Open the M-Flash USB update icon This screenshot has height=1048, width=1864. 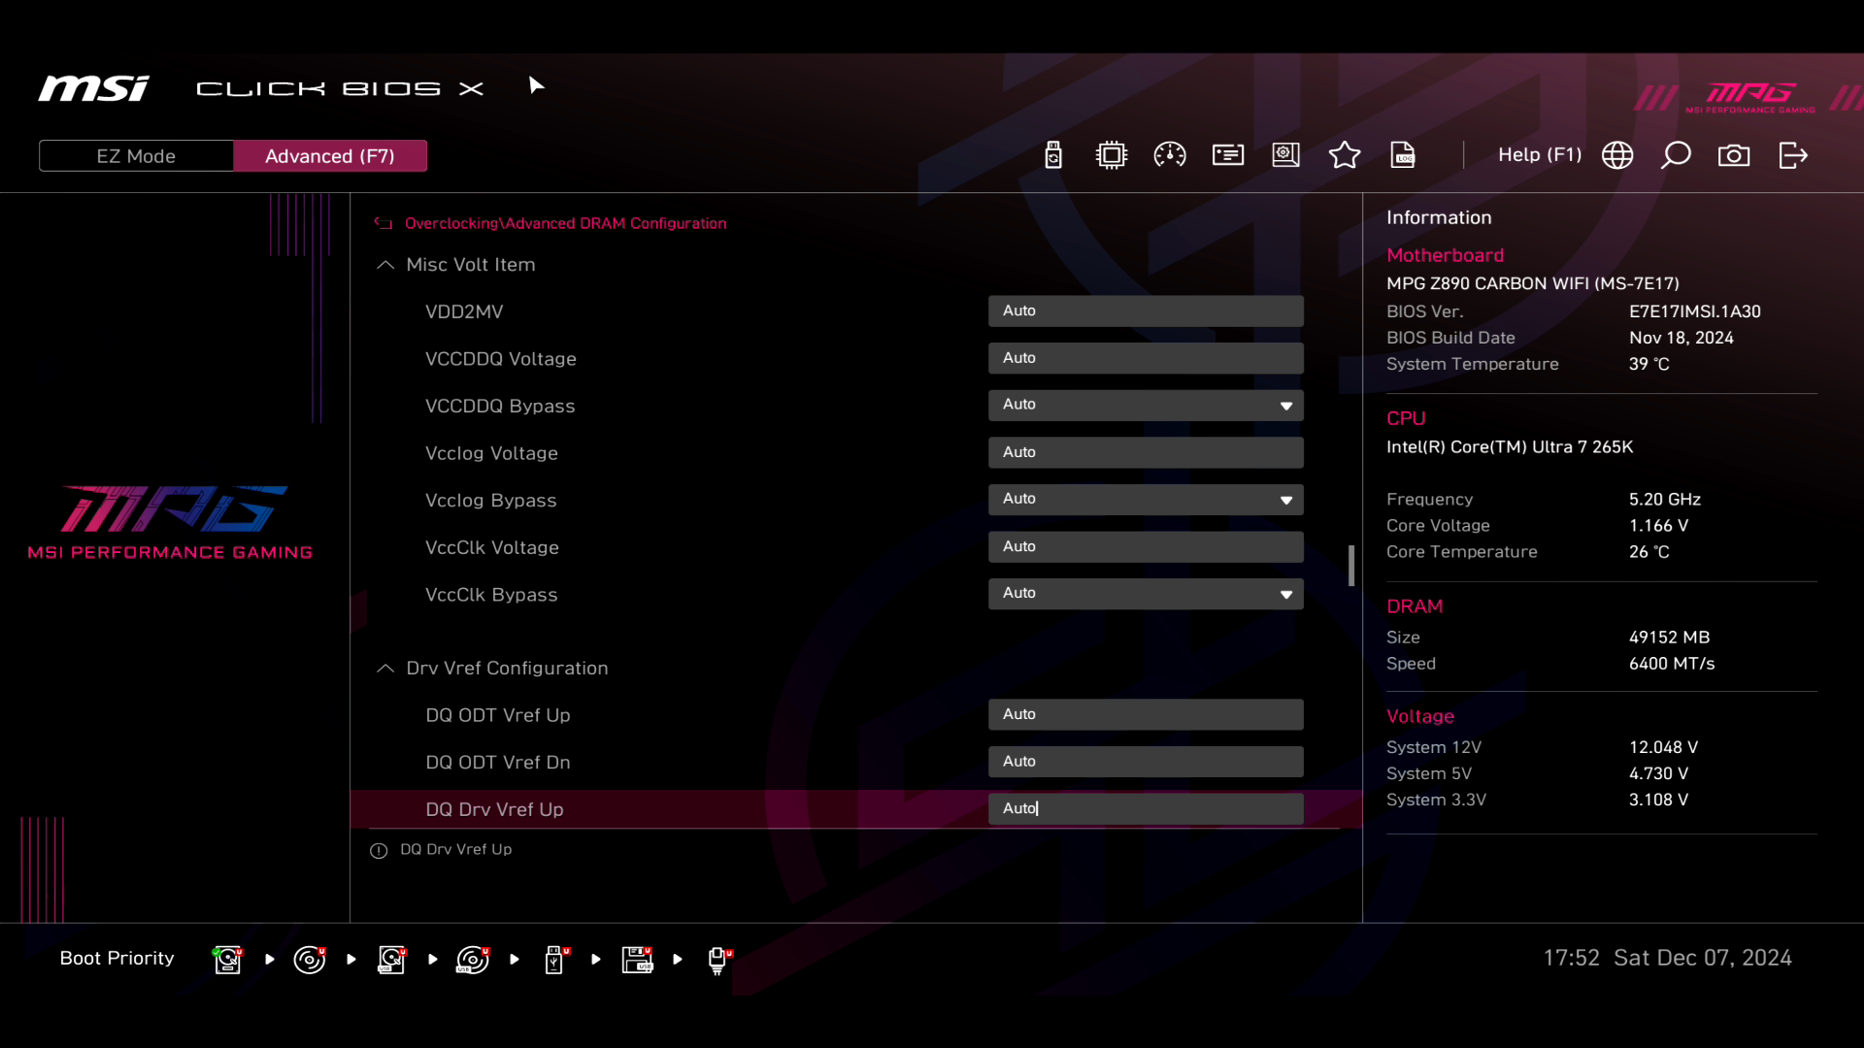(1053, 155)
